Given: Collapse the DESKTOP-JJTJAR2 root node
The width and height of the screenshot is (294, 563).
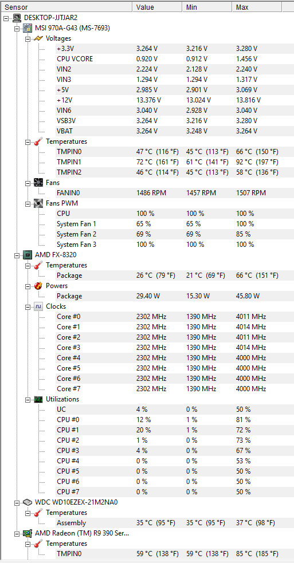Looking at the screenshot, I should coord(6,18).
